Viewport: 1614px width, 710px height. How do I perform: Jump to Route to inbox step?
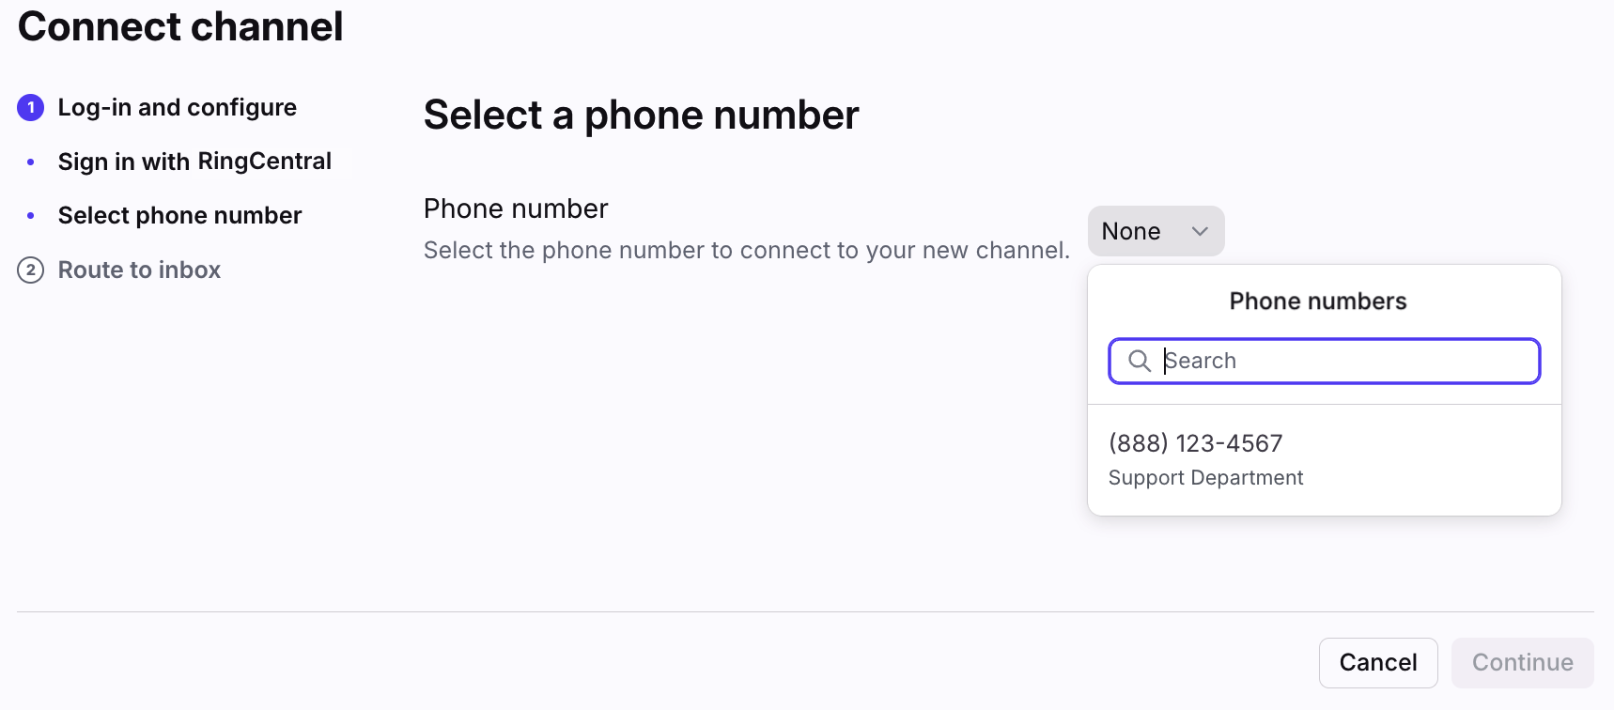tap(139, 270)
